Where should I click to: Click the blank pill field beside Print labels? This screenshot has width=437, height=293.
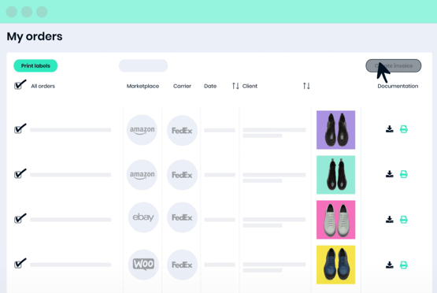point(143,66)
